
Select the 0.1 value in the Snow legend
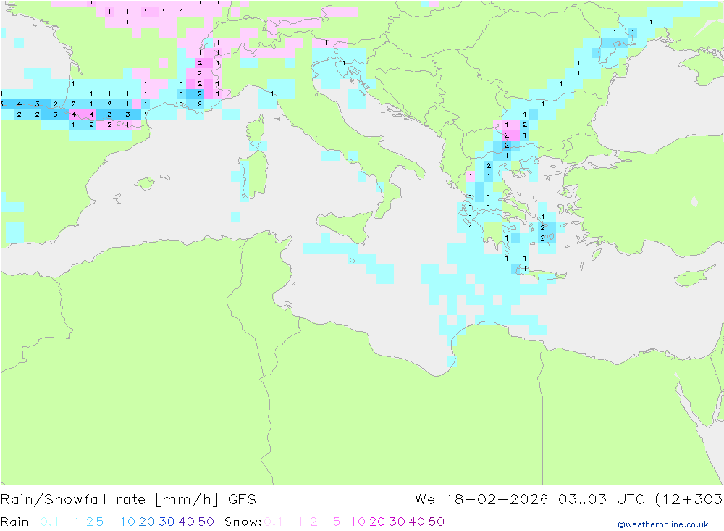(274, 522)
